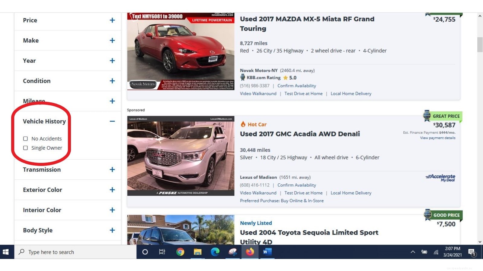483x271 pixels.
Task: Open the Transmission filter category
Action: [x=112, y=170]
